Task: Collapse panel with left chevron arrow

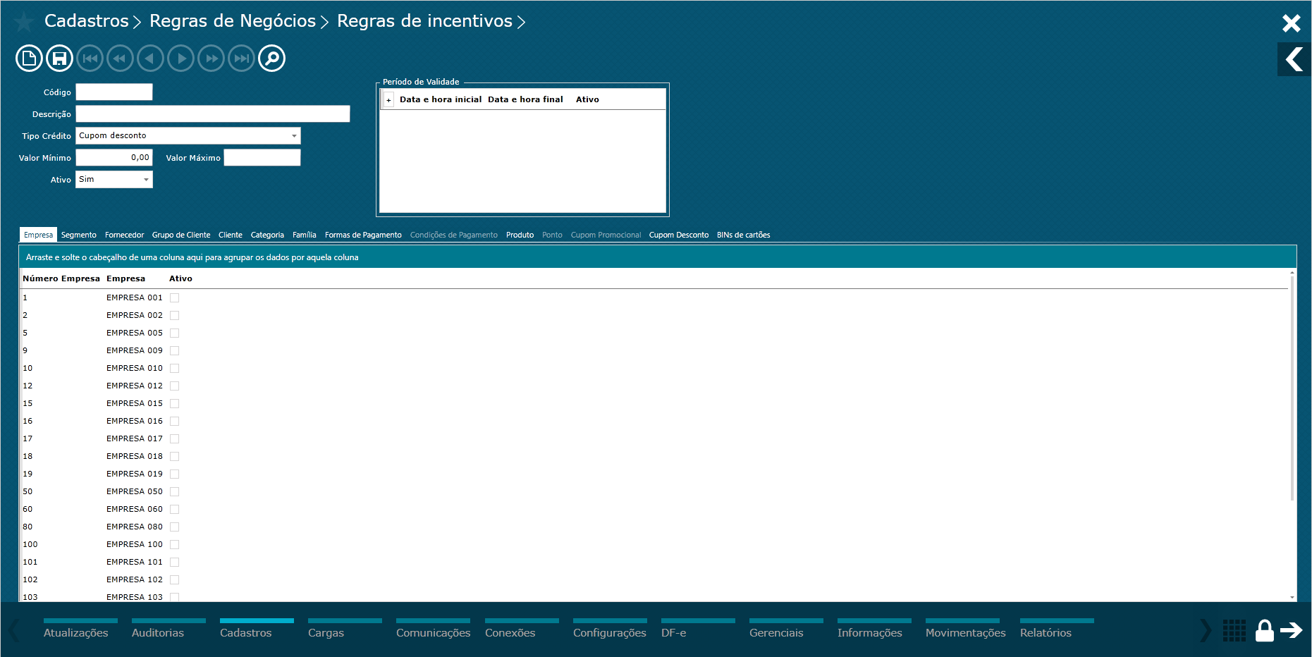Action: [x=1294, y=59]
